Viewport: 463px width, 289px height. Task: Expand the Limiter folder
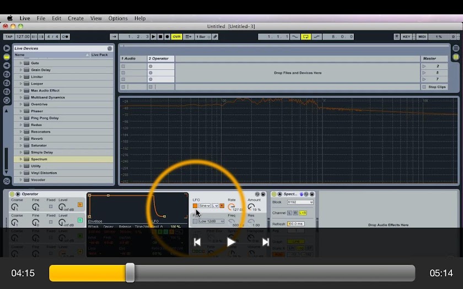[x=21, y=77]
